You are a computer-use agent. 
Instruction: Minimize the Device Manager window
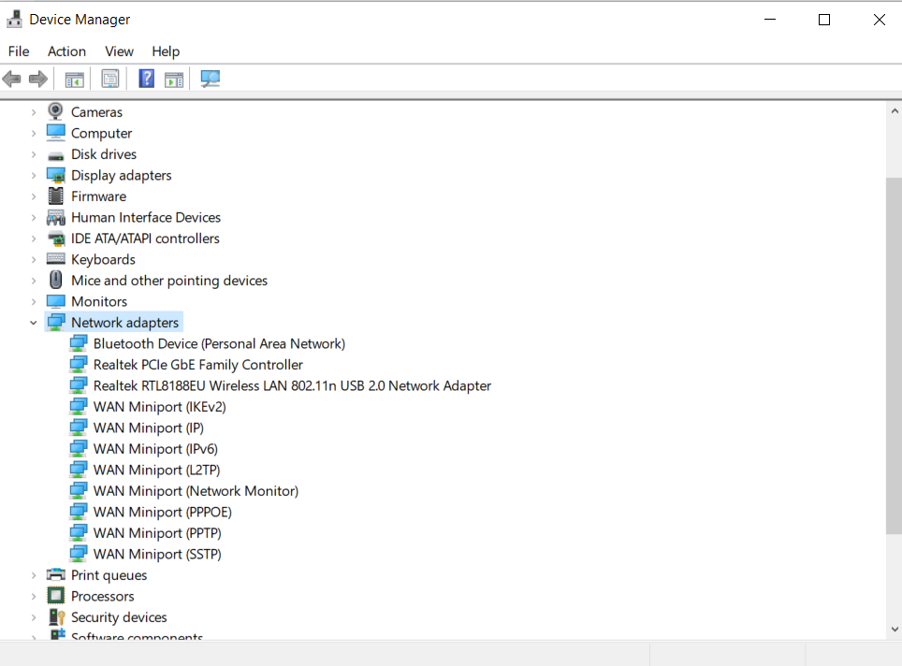pyautogui.click(x=770, y=20)
